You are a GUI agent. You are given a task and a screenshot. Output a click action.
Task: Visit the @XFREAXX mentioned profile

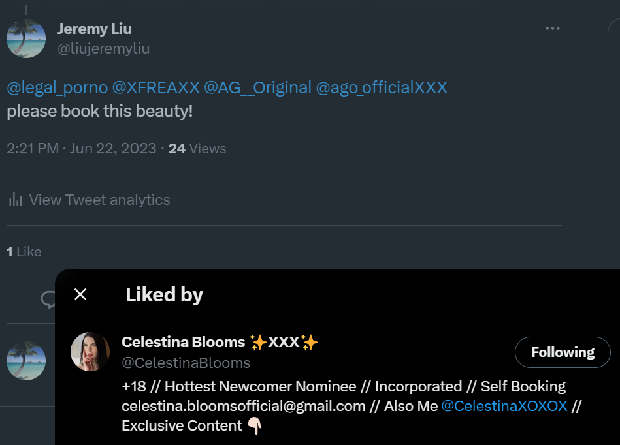click(155, 87)
